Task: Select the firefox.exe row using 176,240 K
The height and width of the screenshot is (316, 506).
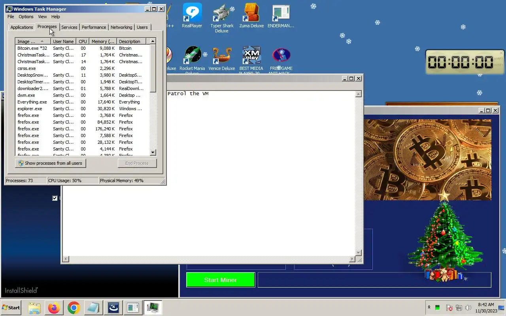Action: [x=83, y=129]
